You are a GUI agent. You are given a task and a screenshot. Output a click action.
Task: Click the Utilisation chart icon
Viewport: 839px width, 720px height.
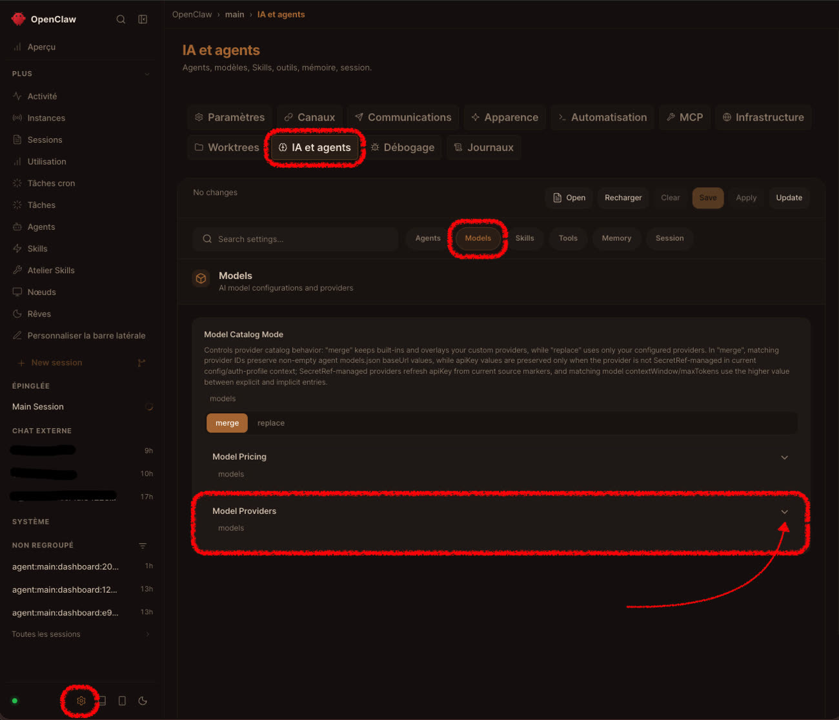[17, 161]
